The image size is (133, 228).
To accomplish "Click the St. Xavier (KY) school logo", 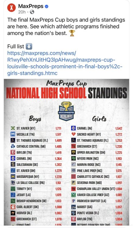I will coord(13,128).
